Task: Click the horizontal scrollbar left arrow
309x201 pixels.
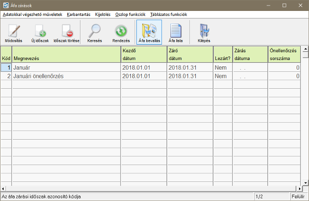Action: tap(4, 188)
